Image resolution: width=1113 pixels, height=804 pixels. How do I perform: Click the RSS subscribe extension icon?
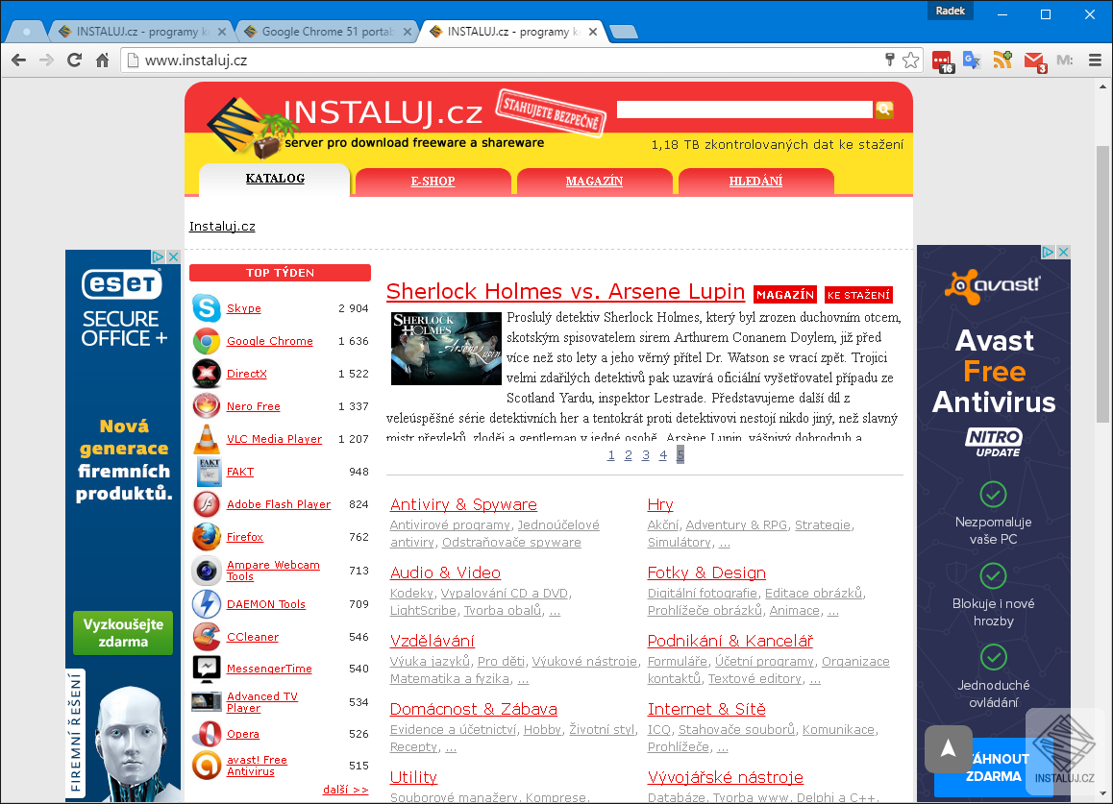pyautogui.click(x=1002, y=60)
